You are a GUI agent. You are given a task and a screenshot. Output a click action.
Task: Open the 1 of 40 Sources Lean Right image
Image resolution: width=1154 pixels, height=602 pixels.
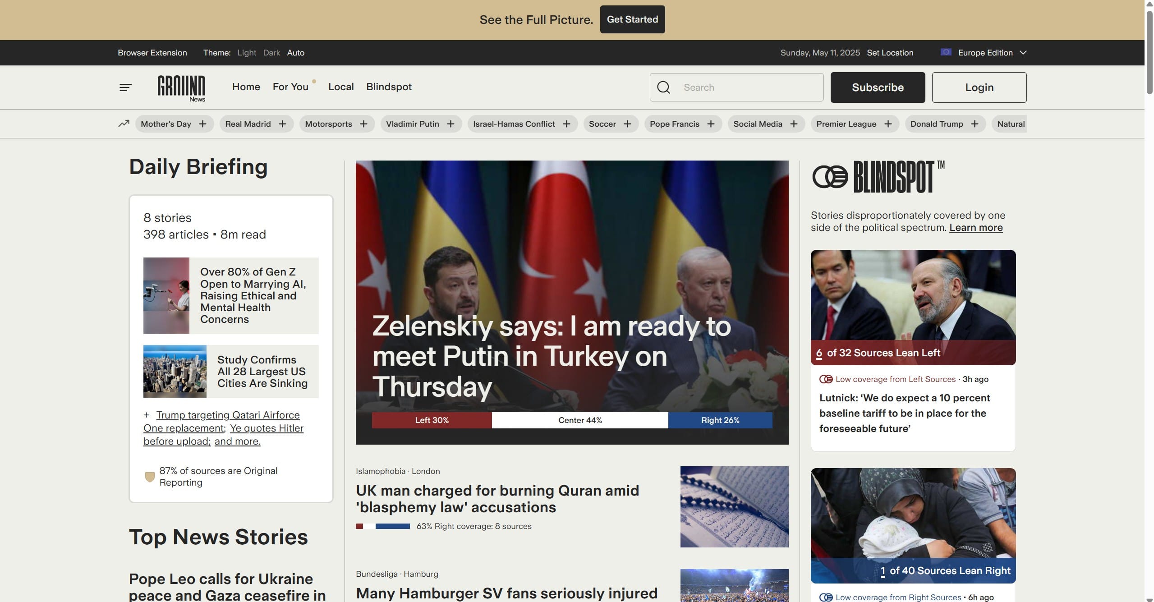[x=913, y=526]
